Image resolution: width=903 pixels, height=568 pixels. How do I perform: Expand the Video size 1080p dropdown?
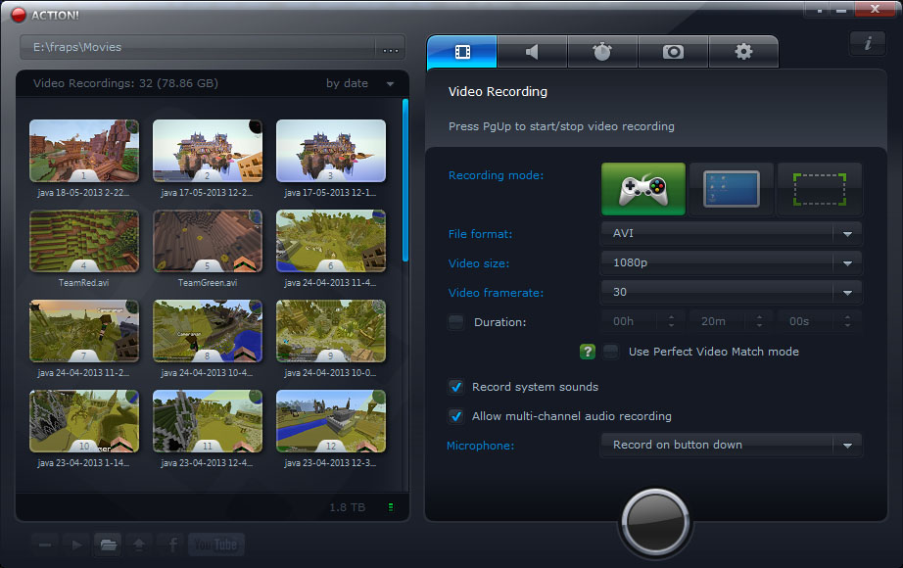(x=731, y=263)
